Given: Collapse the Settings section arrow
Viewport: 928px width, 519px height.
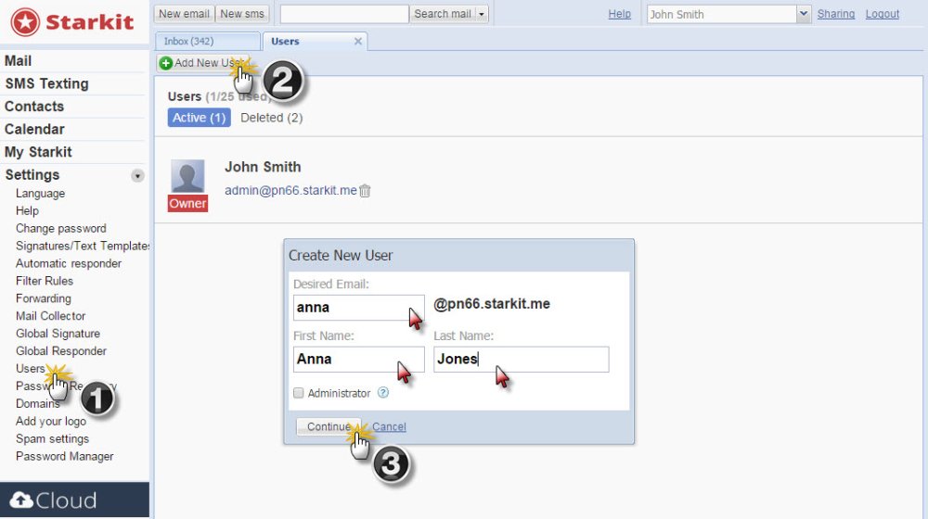Looking at the screenshot, I should [x=137, y=175].
